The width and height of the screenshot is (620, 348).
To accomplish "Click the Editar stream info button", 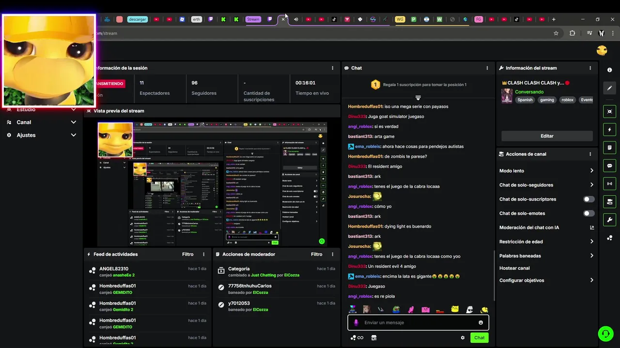I will (x=547, y=136).
